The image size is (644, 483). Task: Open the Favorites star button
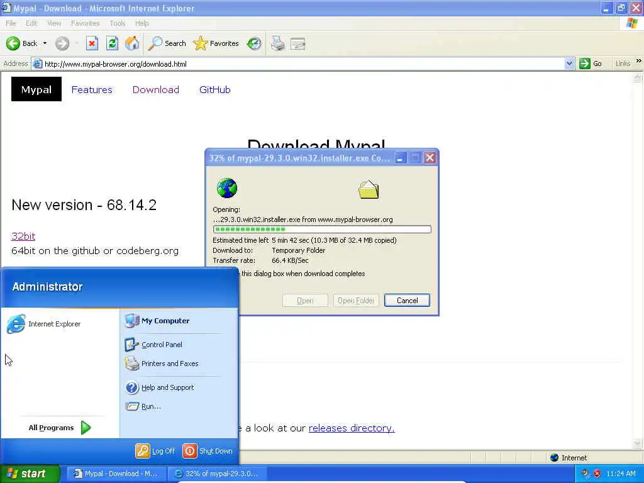coord(216,43)
